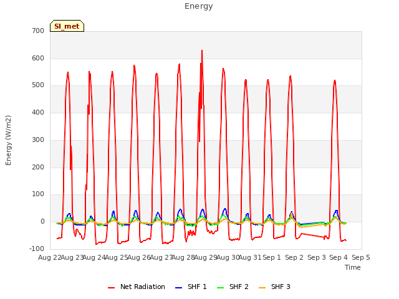This screenshot has height=299, width=399.
Task: Click the Sep 3 x-axis tick label
Action: coord(317,257)
